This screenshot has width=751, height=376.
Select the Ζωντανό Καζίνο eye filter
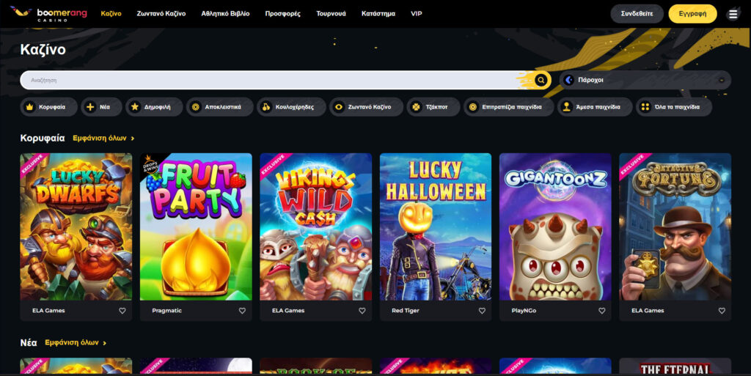point(366,107)
